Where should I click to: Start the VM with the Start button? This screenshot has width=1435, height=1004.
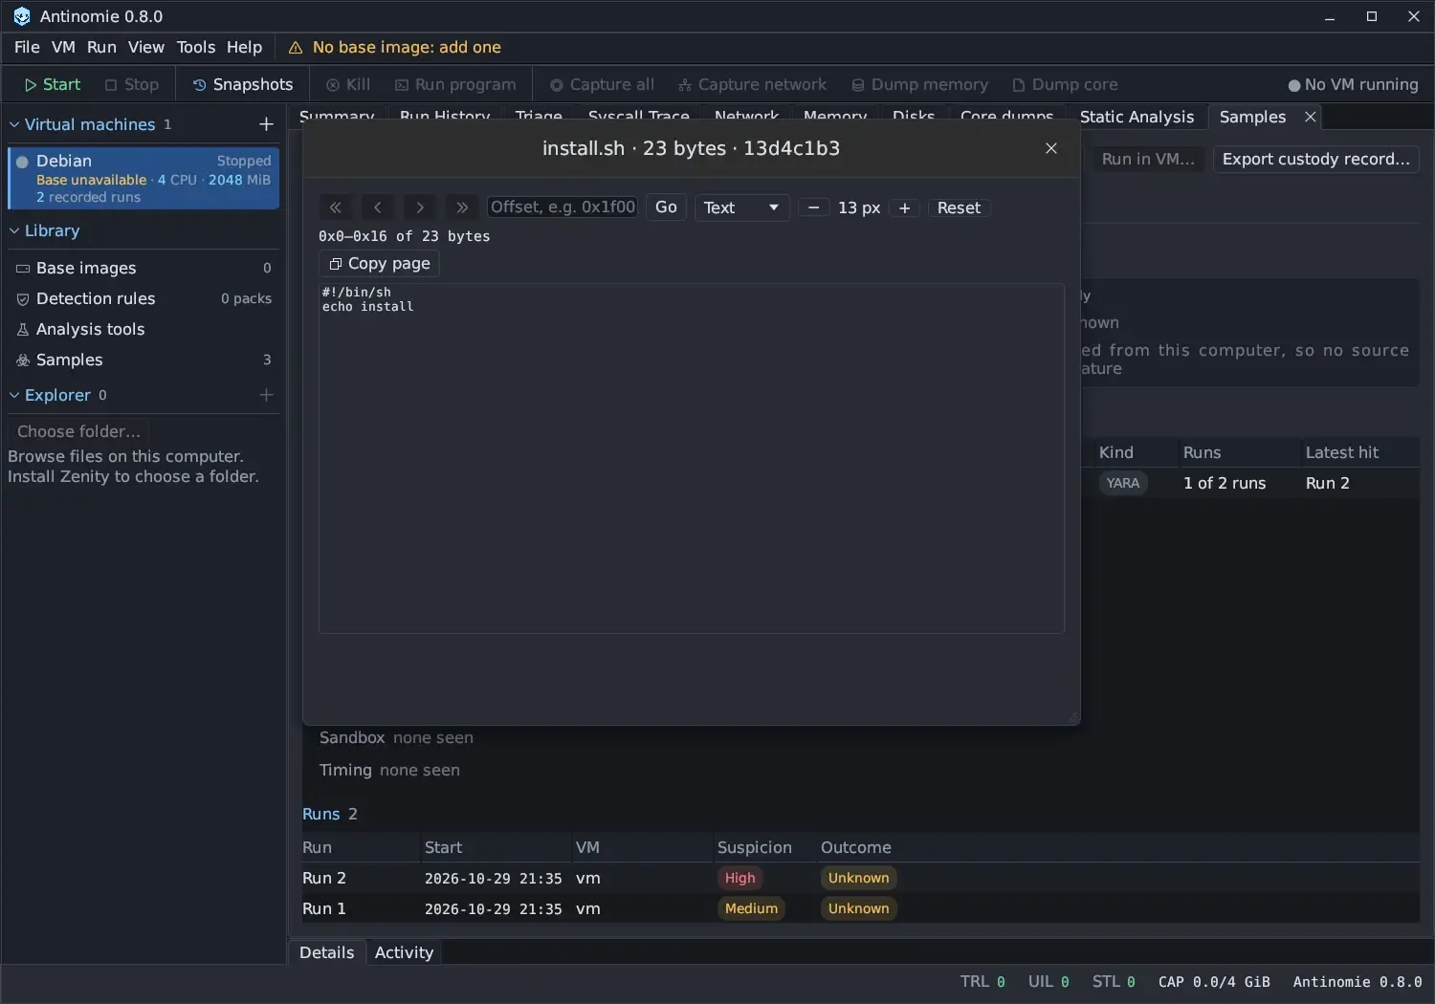[x=53, y=84]
